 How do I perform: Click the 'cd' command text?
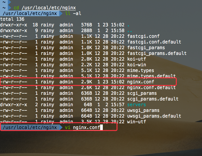(x=16, y=8)
